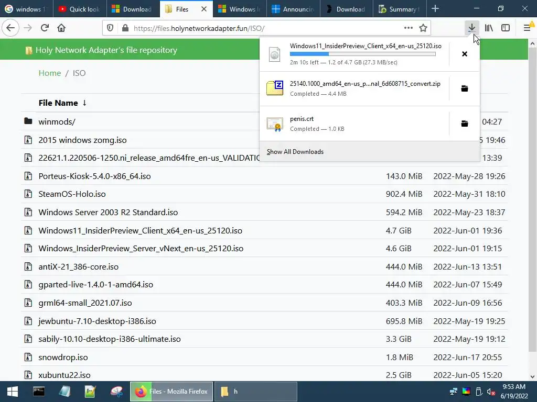Toggle the Downloads toolbar arrow
The height and width of the screenshot is (402, 537).
(x=472, y=28)
